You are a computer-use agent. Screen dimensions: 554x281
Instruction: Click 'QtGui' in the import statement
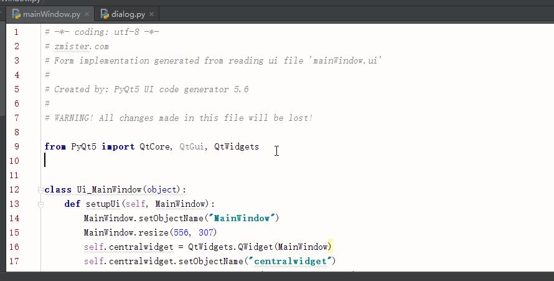coord(191,146)
